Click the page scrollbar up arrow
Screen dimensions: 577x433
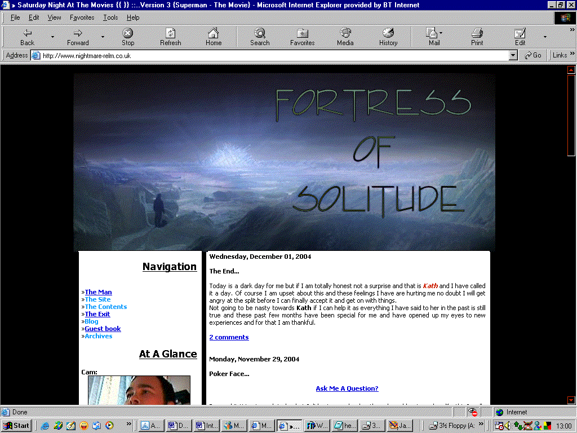tap(571, 69)
